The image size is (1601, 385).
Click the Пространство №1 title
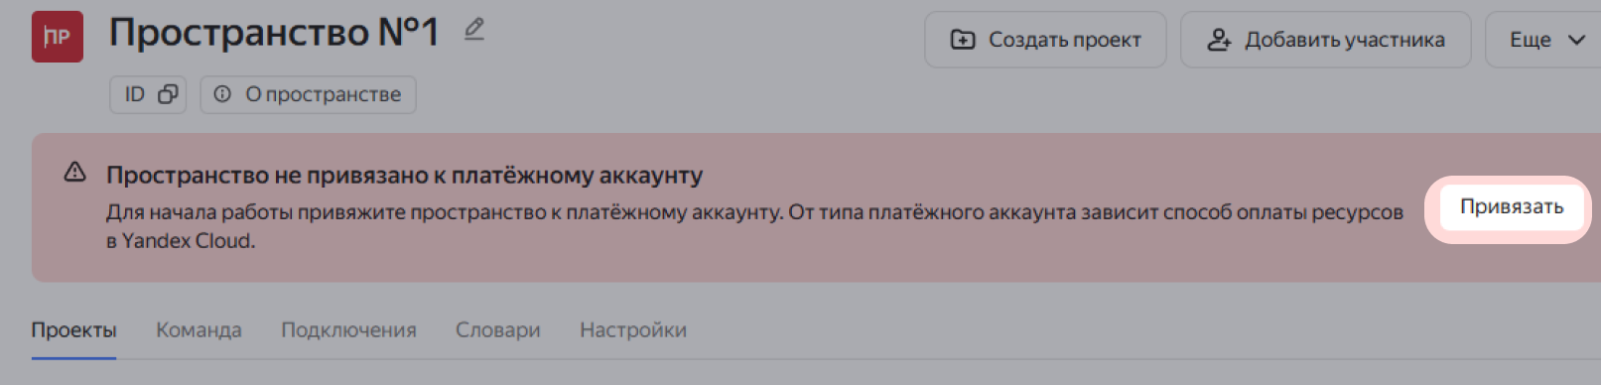pyautogui.click(x=274, y=32)
